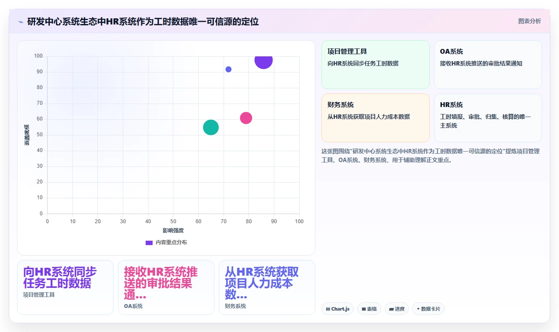Click 项目管理工具 caption under purple headline
559x332 pixels.
click(39, 295)
